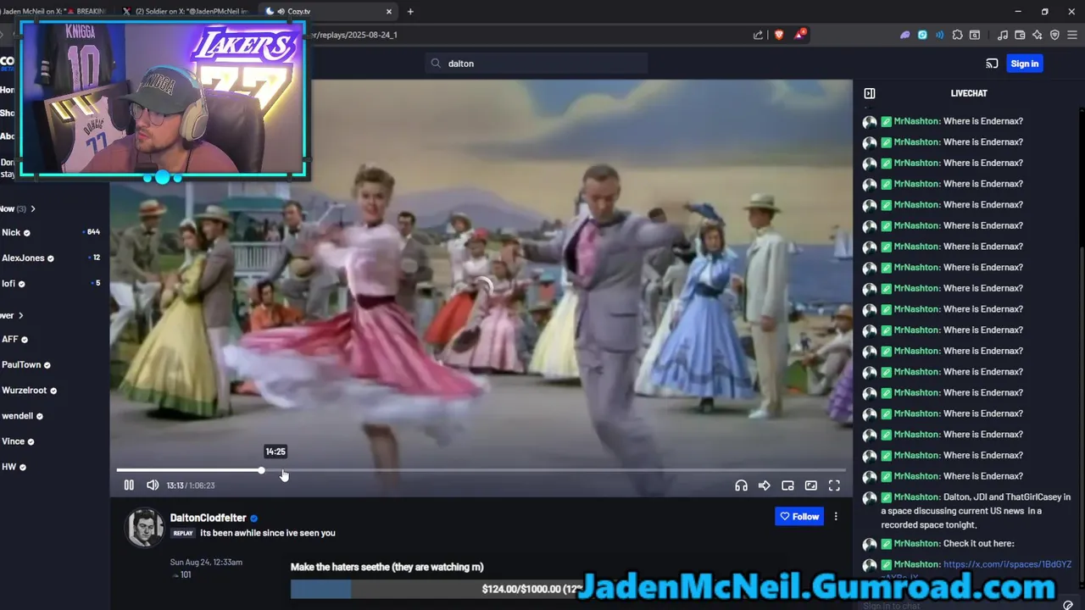
Task: Open picture-in-picture mode
Action: tap(787, 485)
